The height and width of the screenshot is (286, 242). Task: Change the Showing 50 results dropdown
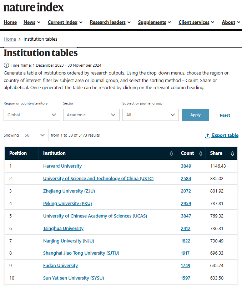coord(35,135)
